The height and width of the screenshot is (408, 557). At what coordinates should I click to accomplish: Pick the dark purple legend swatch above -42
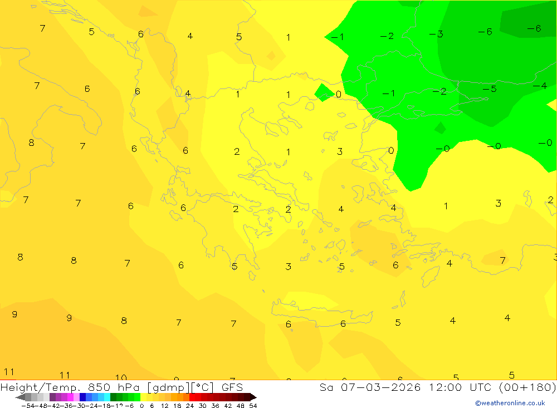point(52,397)
